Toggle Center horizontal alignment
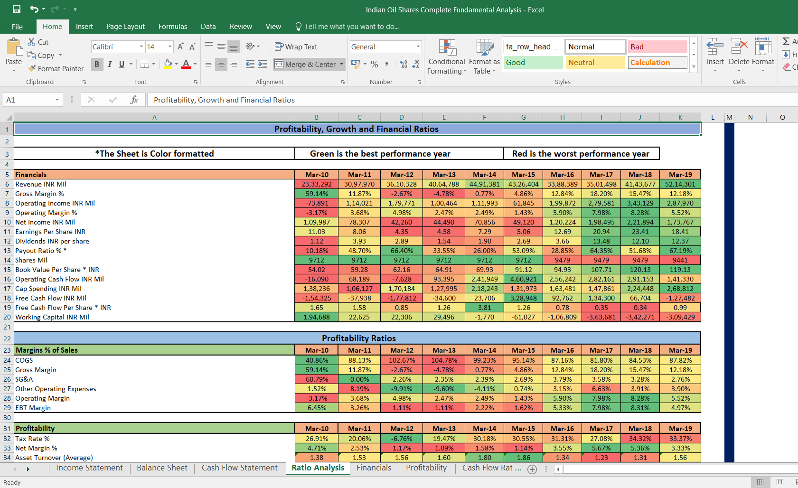The width and height of the screenshot is (798, 488). 221,64
